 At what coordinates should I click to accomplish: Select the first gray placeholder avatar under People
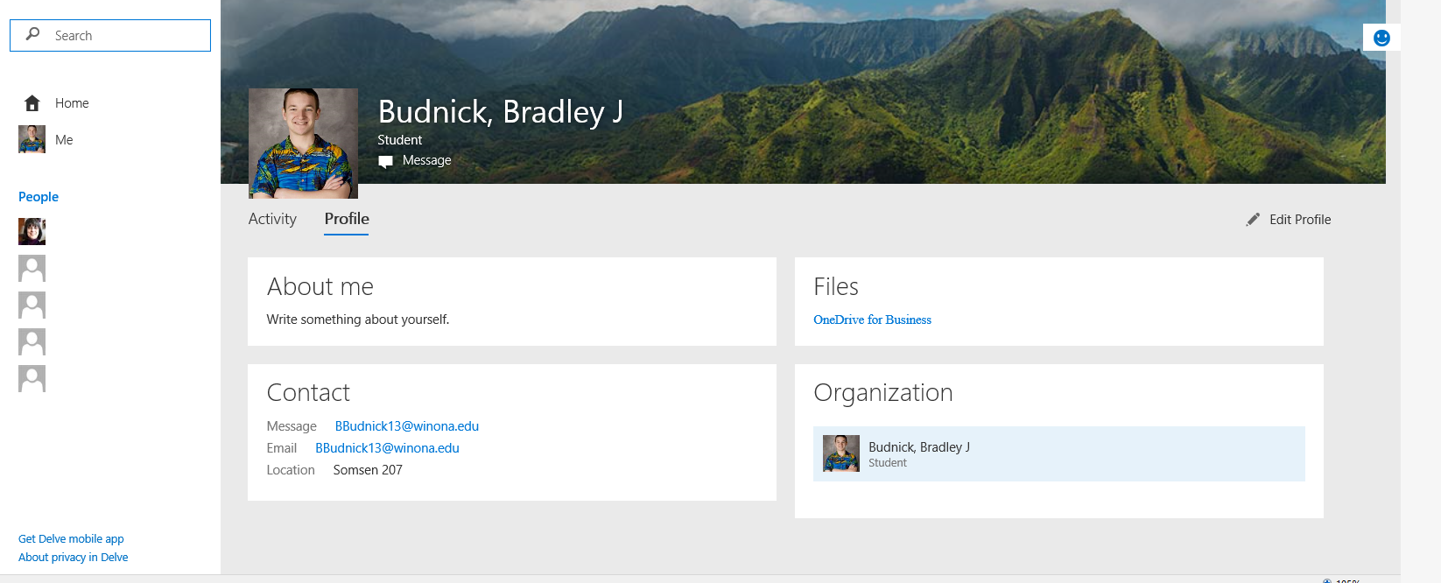pyautogui.click(x=32, y=268)
